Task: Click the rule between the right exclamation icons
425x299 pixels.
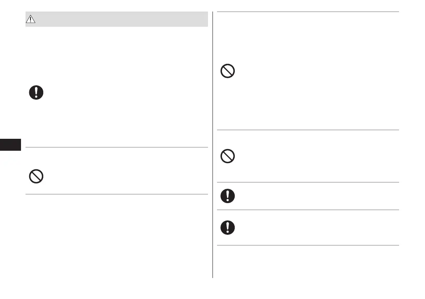Action: tap(308, 210)
